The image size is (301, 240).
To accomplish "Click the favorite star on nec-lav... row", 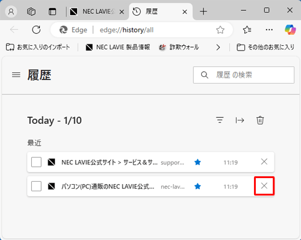I will 197,186.
